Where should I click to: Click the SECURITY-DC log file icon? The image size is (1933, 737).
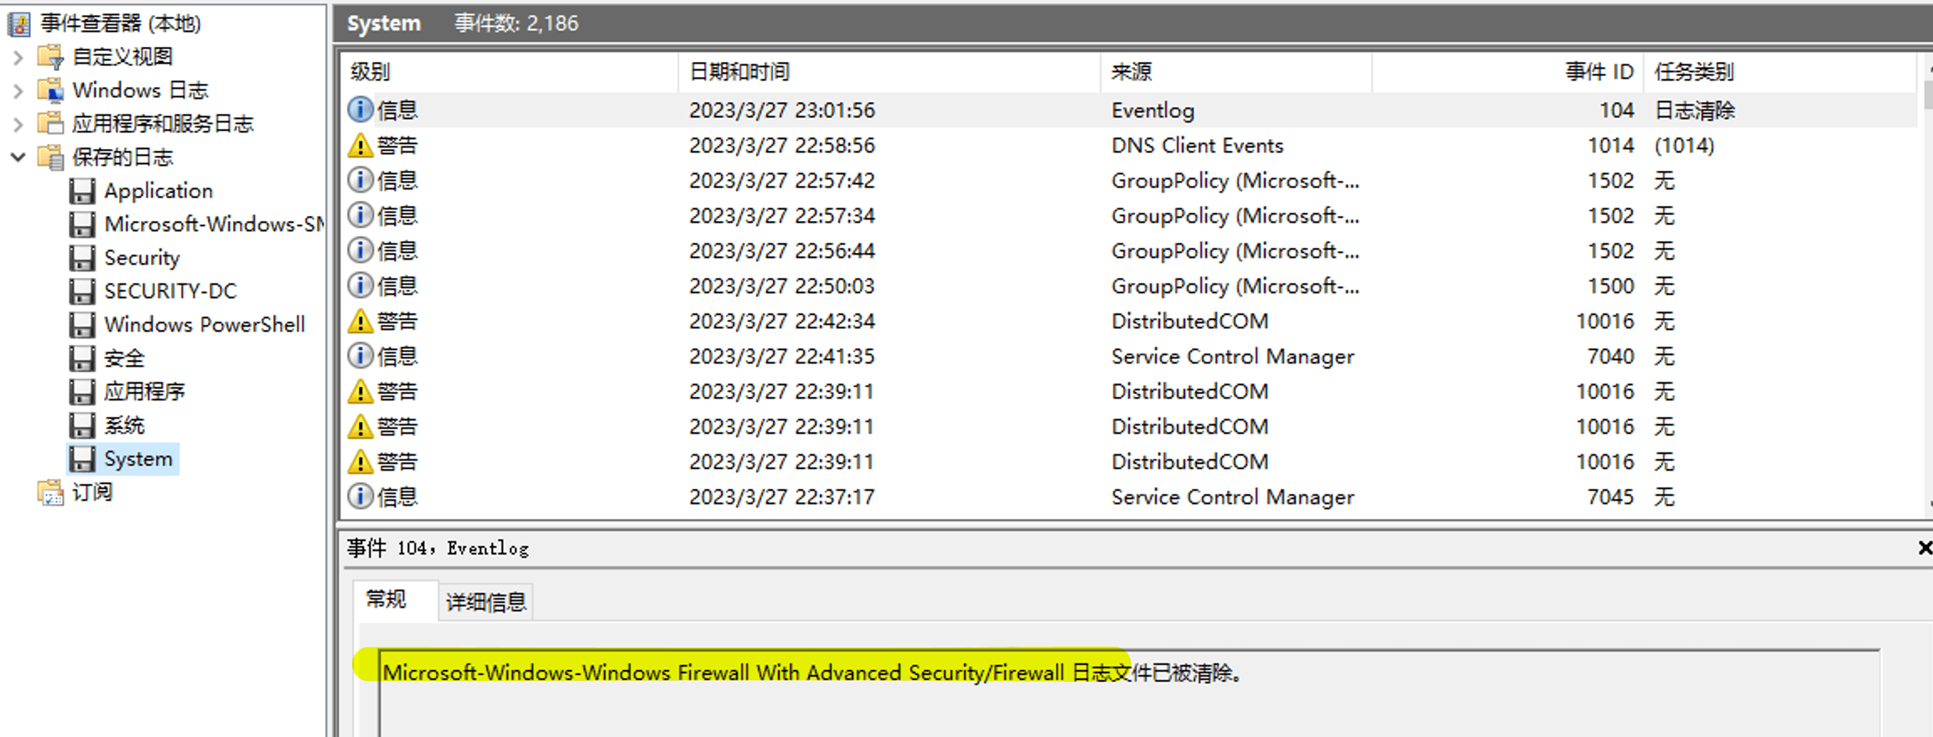(x=81, y=291)
